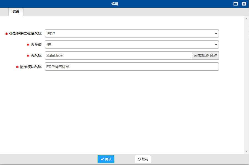Click inside the 表名称 field showing SaleOrder
249x165 pixels.
[116, 55]
